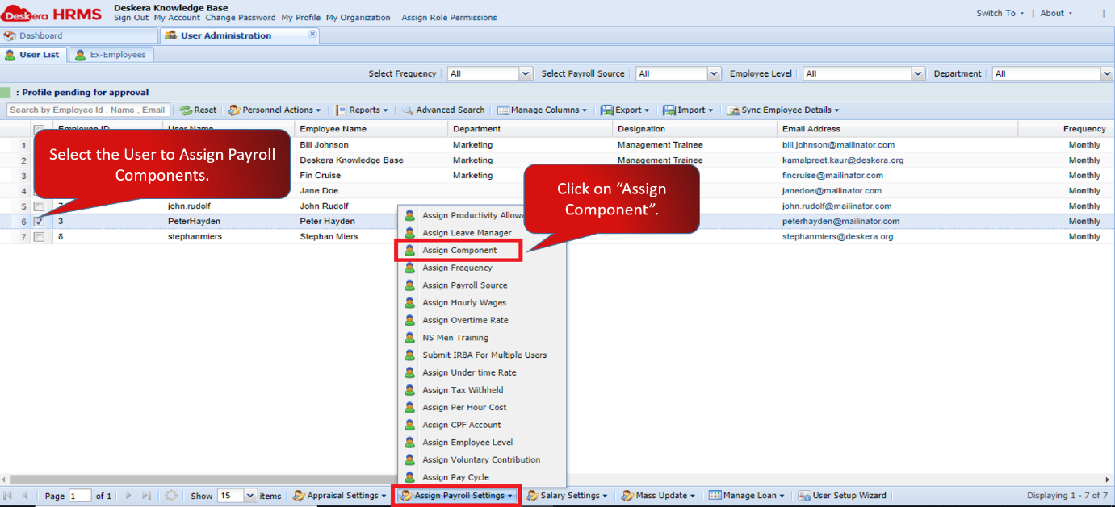Choose Assign Hourly Wages menu entry
This screenshot has width=1115, height=507.
click(482, 303)
